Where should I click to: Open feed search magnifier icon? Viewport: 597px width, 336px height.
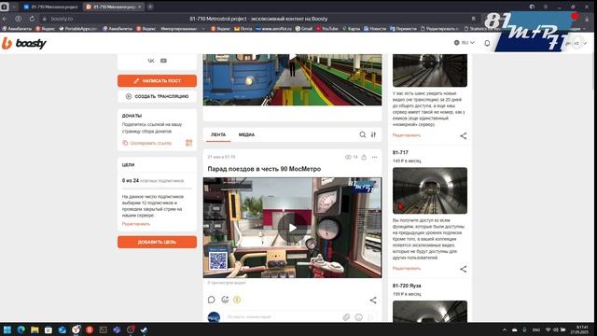[363, 134]
